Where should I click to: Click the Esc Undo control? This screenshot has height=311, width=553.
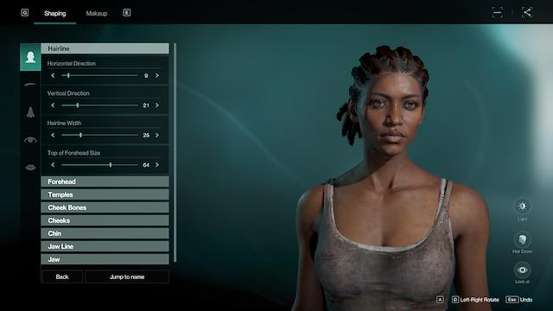point(519,300)
